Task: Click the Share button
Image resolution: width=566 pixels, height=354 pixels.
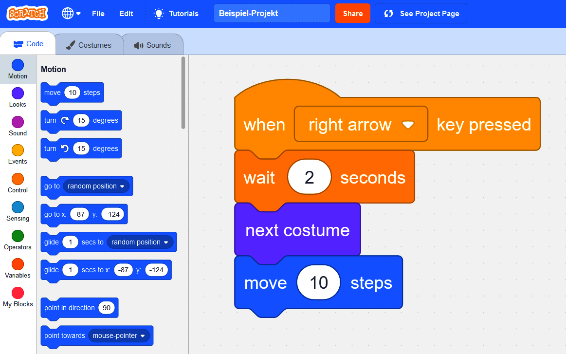Action: tap(352, 13)
